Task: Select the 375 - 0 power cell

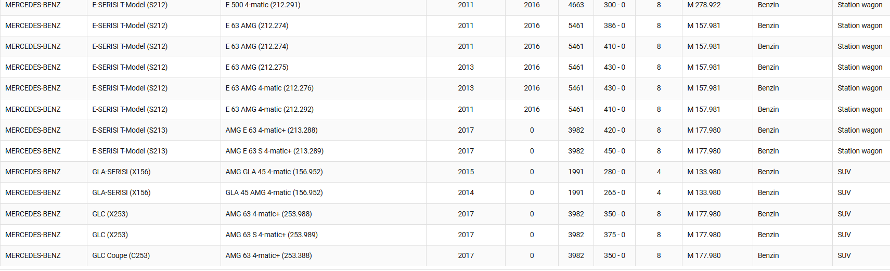Action: 614,235
